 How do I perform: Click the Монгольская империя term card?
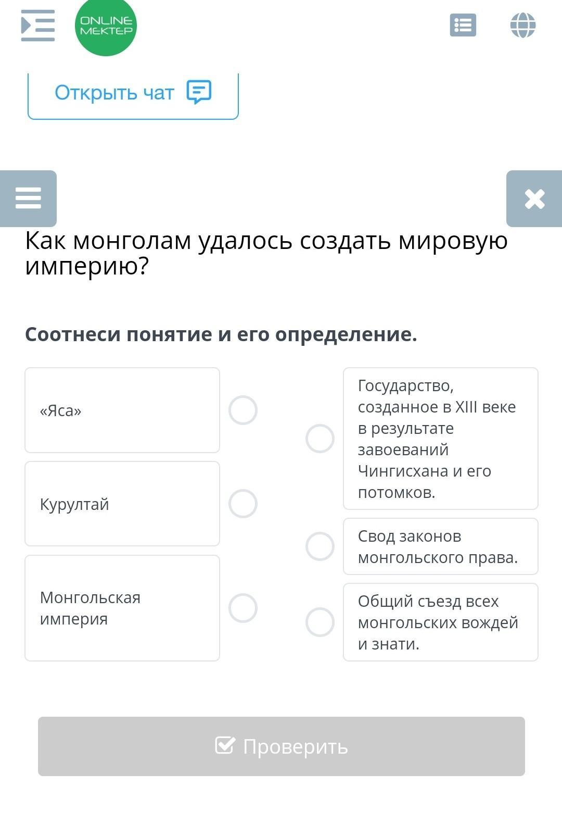122,608
